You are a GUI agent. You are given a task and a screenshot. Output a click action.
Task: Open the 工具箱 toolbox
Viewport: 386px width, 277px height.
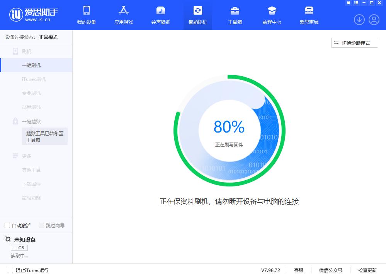[x=235, y=15]
